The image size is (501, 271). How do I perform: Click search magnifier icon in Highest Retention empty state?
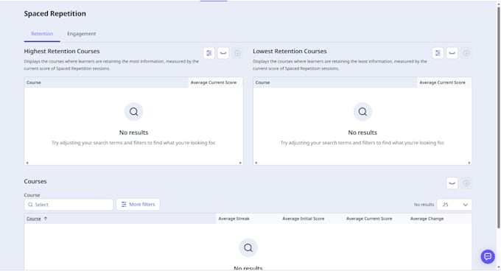(133, 111)
